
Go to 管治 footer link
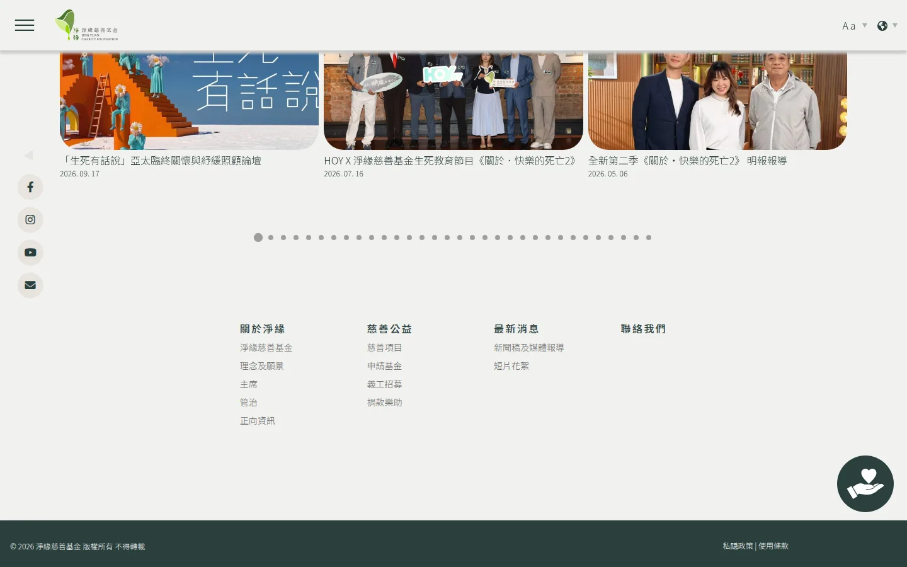point(248,403)
